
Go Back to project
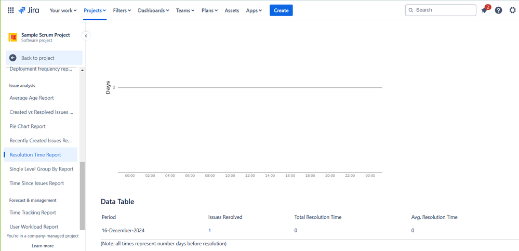click(x=44, y=58)
